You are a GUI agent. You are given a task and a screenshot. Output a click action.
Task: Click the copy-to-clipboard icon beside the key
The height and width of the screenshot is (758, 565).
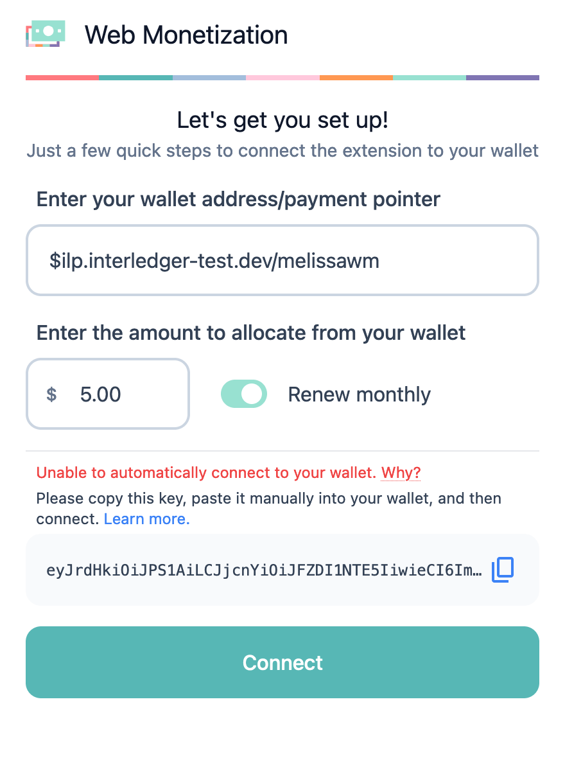(x=503, y=570)
